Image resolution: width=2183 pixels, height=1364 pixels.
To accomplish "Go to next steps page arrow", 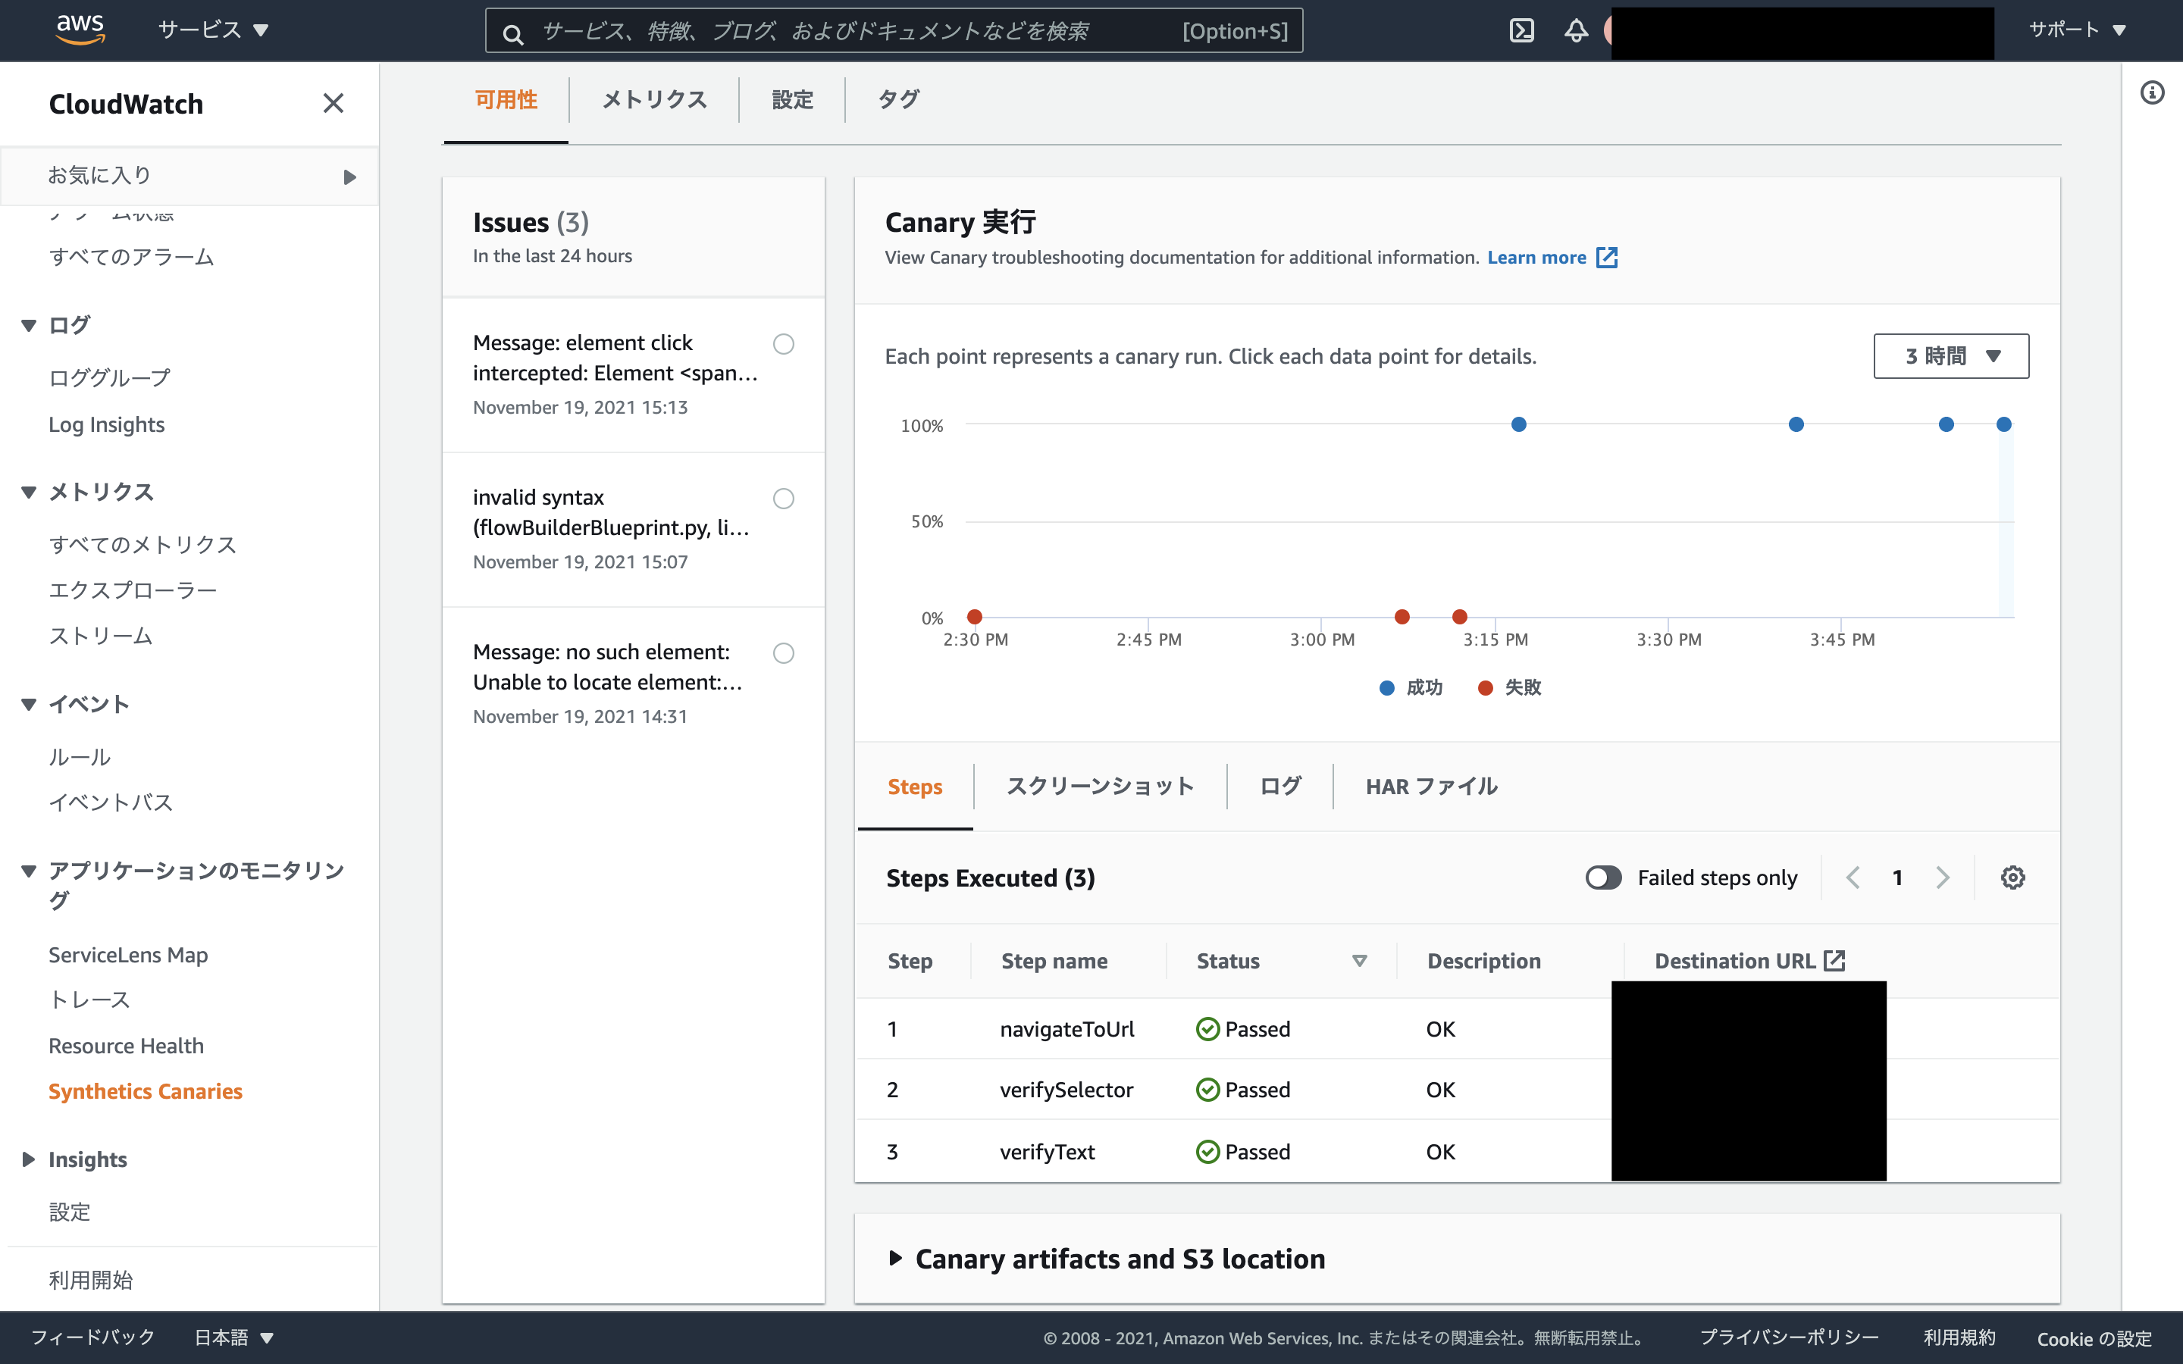I will coord(1942,877).
